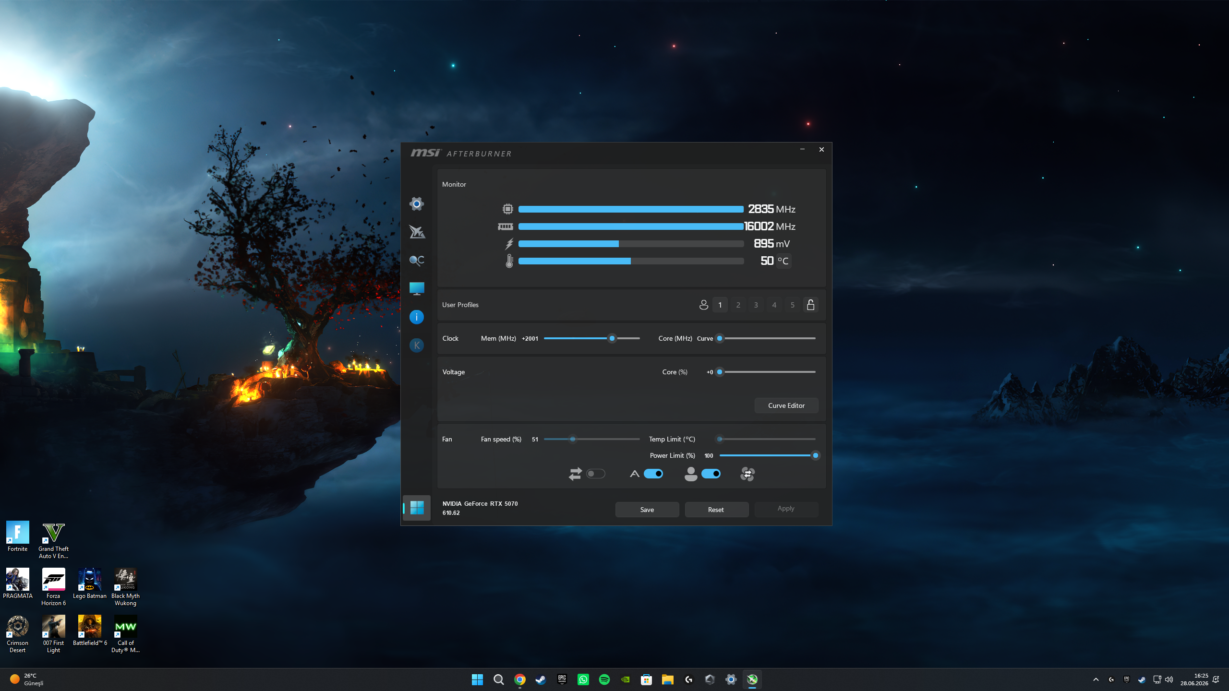
Task: Open the Battlefield 6 desktop shortcut
Action: pyautogui.click(x=90, y=631)
